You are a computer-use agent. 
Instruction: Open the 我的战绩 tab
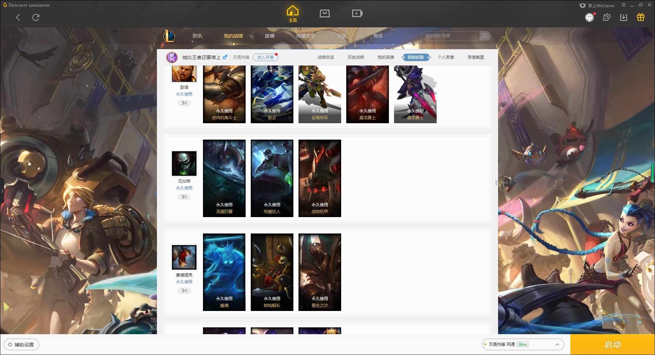(233, 36)
